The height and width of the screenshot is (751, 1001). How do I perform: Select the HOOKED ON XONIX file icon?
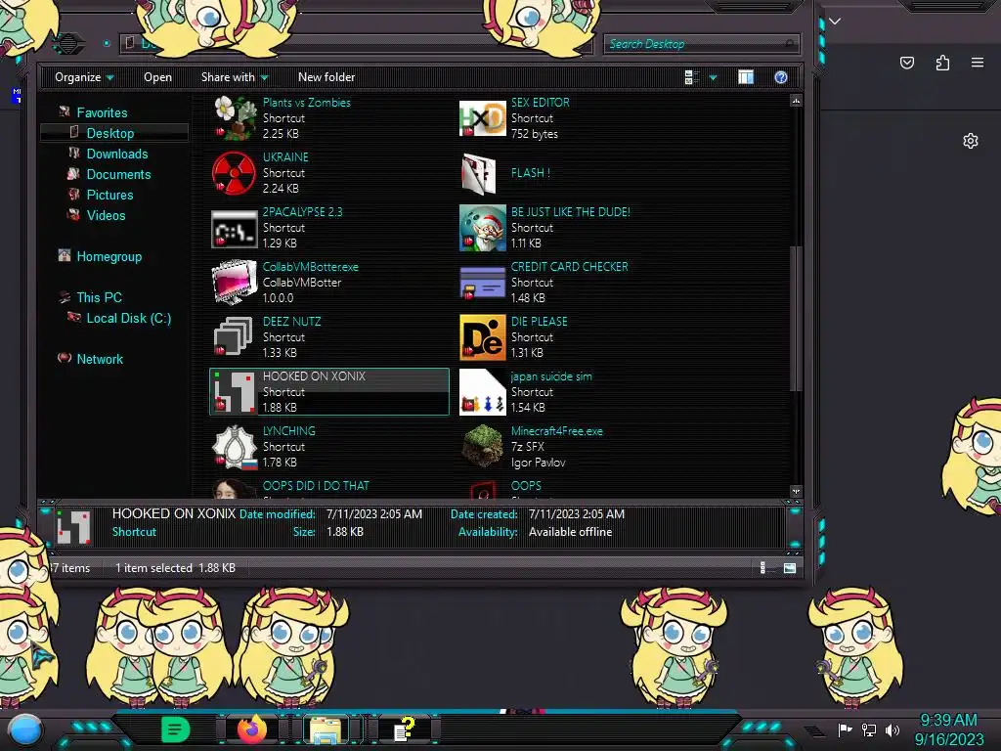(234, 391)
